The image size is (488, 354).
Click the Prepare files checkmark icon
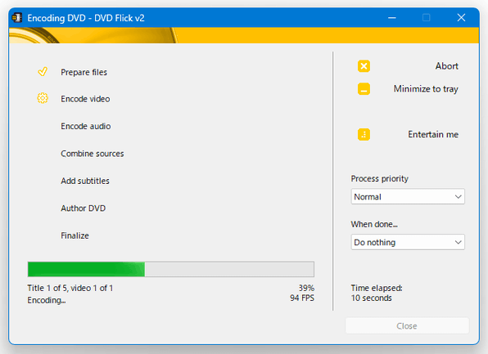pos(43,72)
